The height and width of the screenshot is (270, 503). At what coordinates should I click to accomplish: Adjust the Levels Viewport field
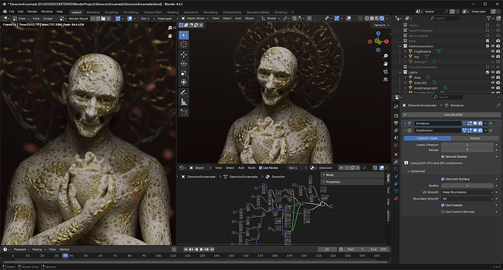click(x=467, y=145)
